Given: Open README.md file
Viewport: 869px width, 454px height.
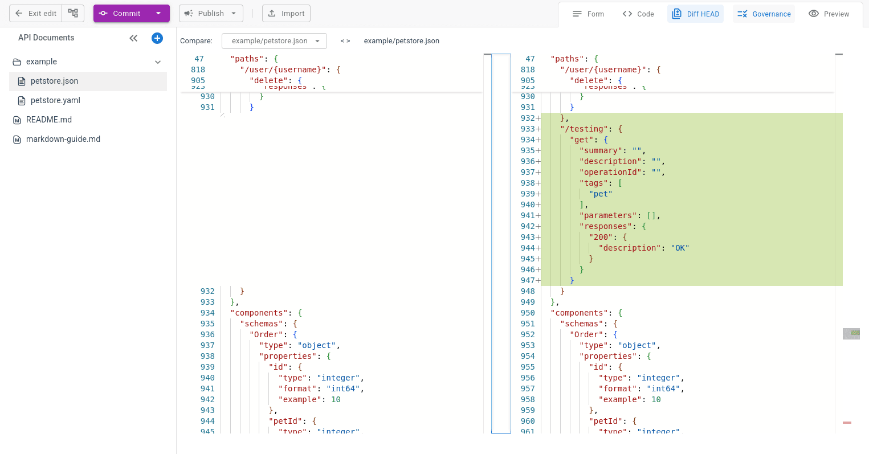Looking at the screenshot, I should pos(88,120).
